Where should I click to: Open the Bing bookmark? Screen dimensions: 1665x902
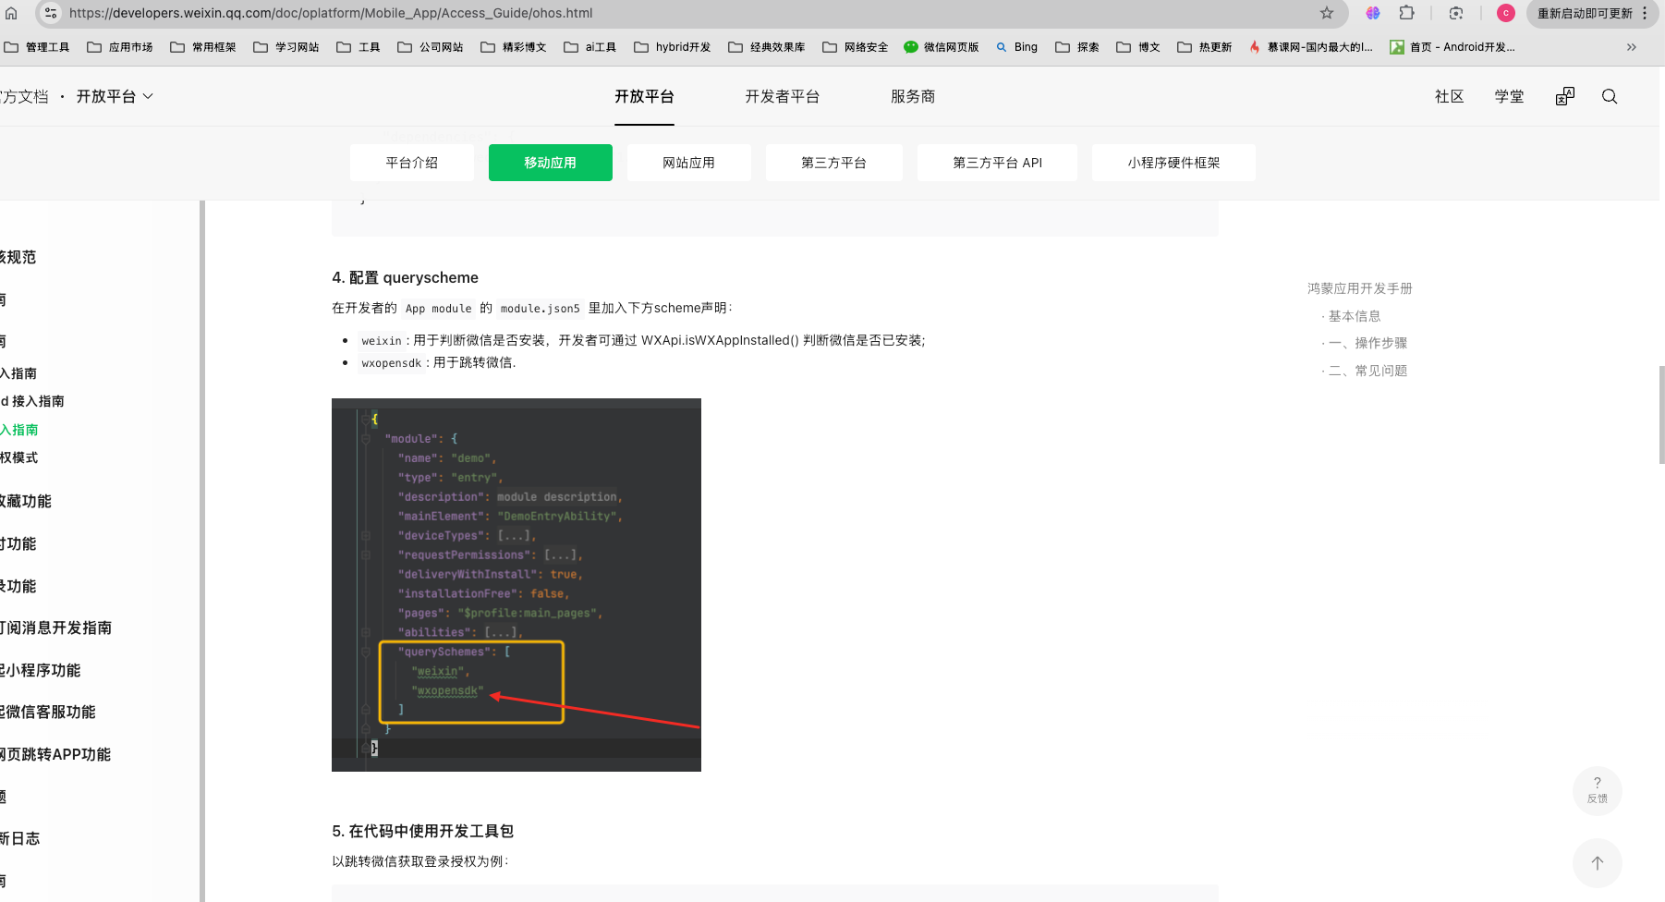click(1016, 47)
